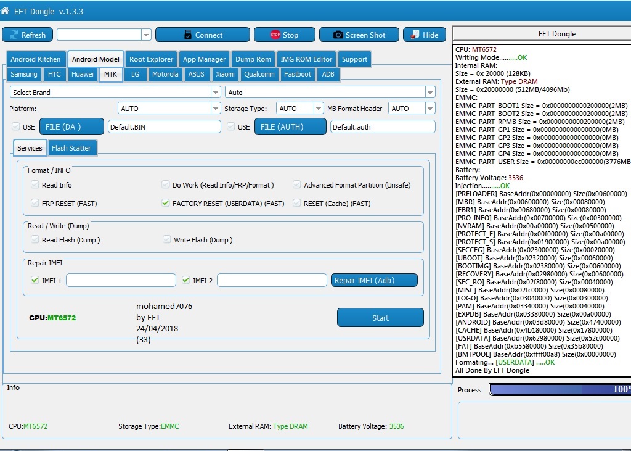Toggle USE checkbox beside FILE (AUTH)

click(x=230, y=126)
